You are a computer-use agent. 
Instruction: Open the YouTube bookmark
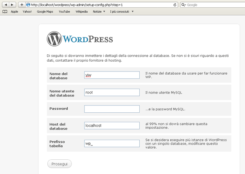[64, 11]
